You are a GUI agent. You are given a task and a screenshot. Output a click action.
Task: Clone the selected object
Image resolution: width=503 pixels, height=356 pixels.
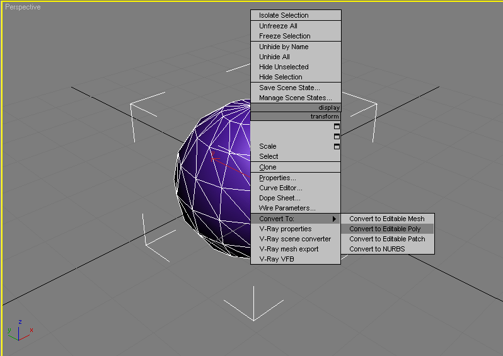point(296,167)
